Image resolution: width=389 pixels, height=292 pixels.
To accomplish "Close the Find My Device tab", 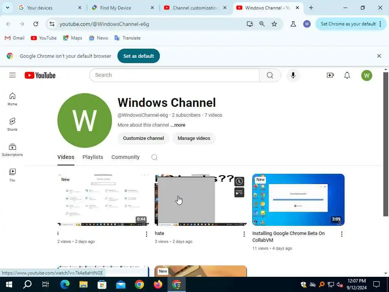I will [x=152, y=8].
